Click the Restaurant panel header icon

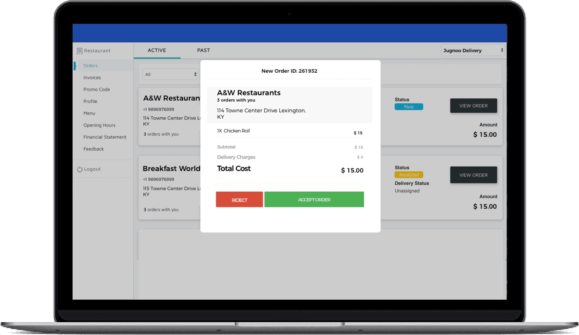tap(79, 50)
